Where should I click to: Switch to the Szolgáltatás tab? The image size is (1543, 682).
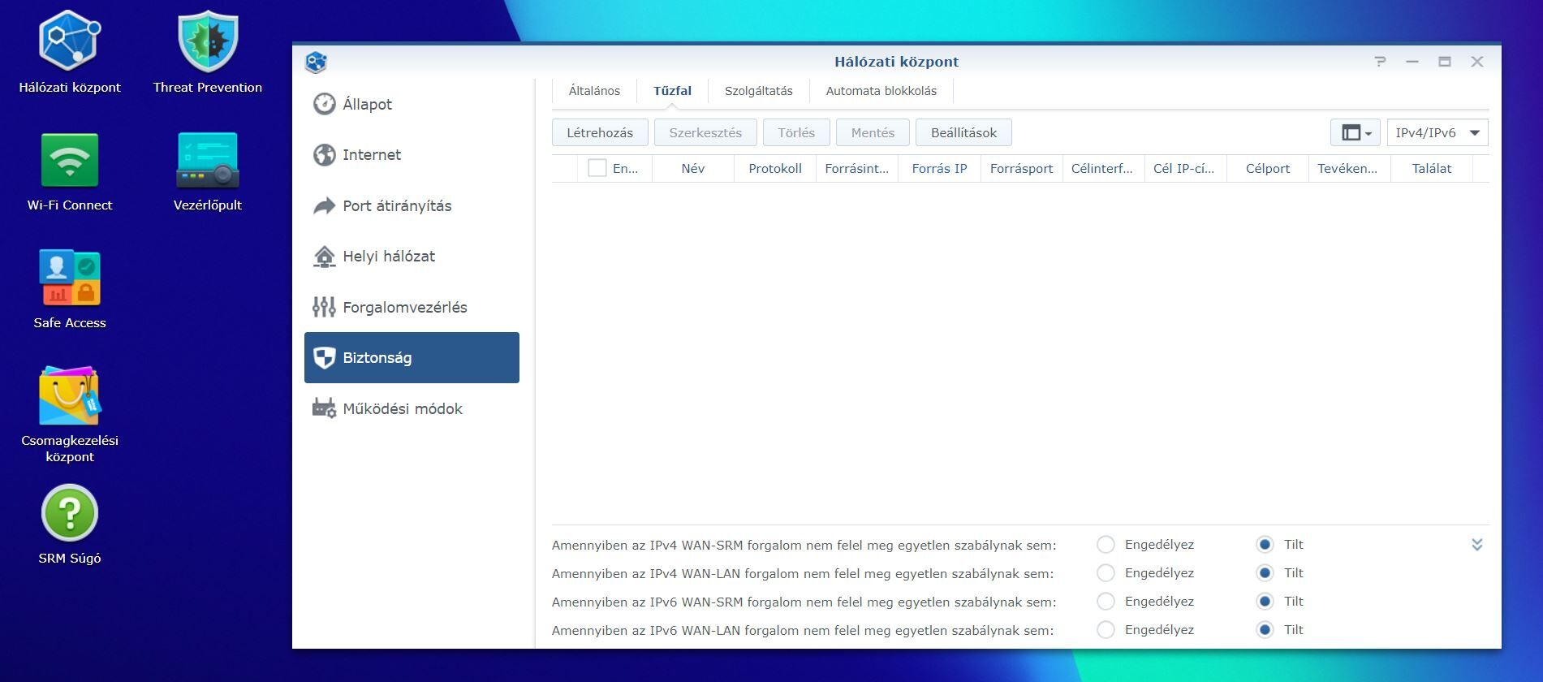pyautogui.click(x=759, y=91)
